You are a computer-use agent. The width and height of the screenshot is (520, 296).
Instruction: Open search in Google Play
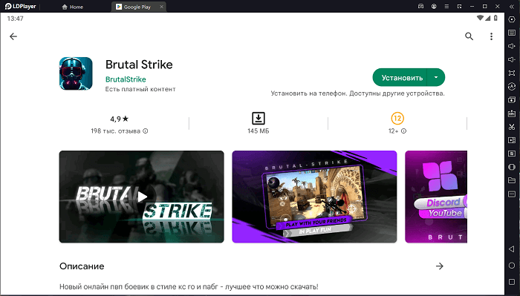click(x=469, y=36)
